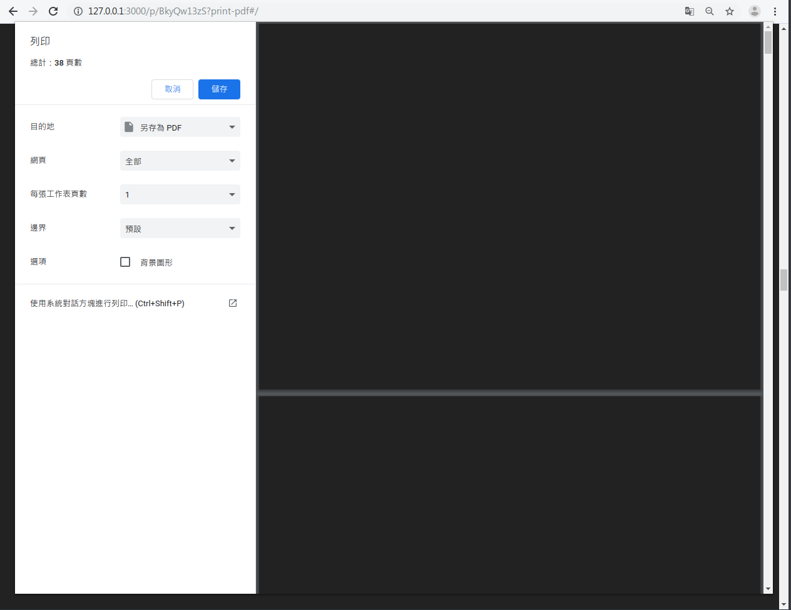791x610 pixels.
Task: Open the Google Translate icon in the address bar
Action: pyautogui.click(x=690, y=11)
